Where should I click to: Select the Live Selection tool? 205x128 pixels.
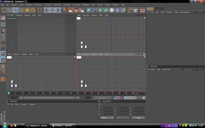point(16,10)
